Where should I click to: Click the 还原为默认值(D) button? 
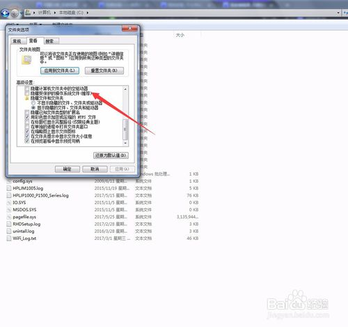click(111, 155)
